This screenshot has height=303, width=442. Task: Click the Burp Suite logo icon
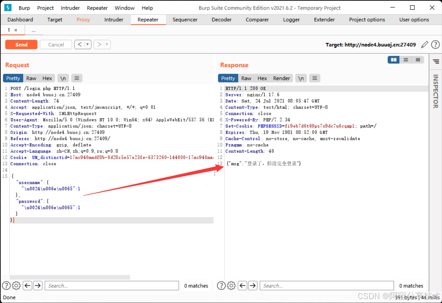coord(8,8)
